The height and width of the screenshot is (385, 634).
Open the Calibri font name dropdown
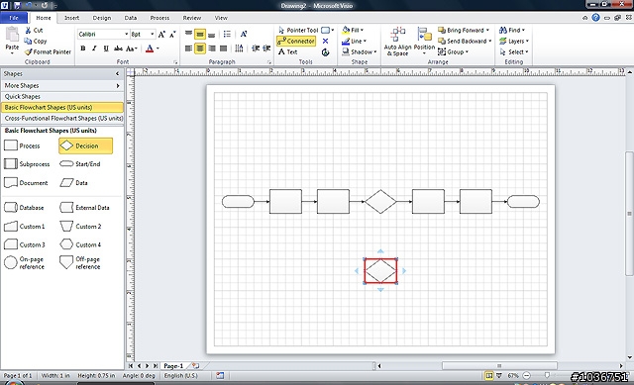tap(126, 35)
